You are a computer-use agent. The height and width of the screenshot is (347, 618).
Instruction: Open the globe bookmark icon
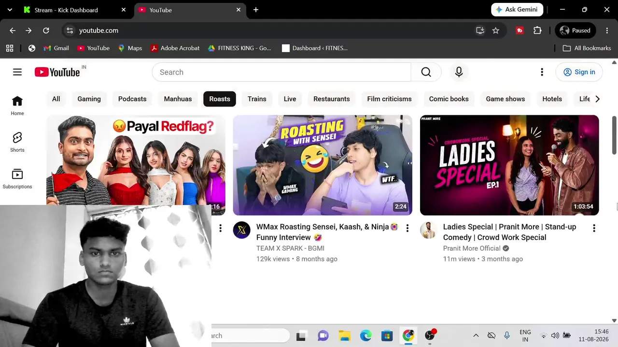pos(32,48)
